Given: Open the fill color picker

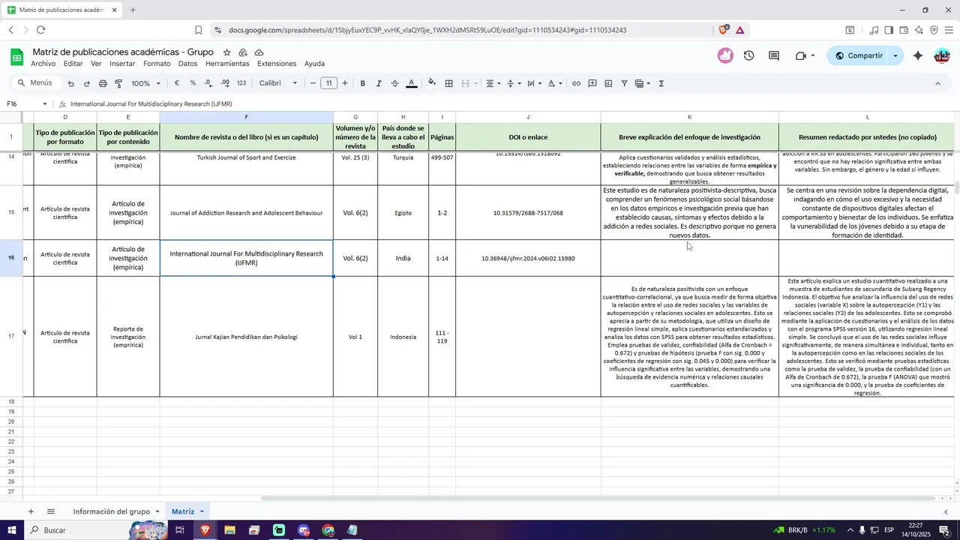Looking at the screenshot, I should (x=432, y=83).
